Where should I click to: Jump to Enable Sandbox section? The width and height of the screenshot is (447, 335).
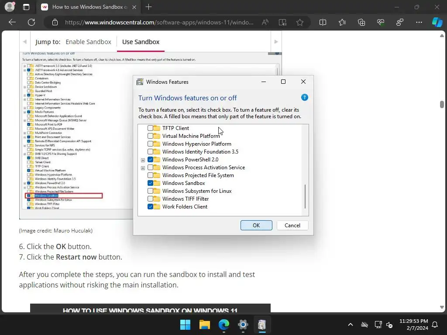pos(88,42)
